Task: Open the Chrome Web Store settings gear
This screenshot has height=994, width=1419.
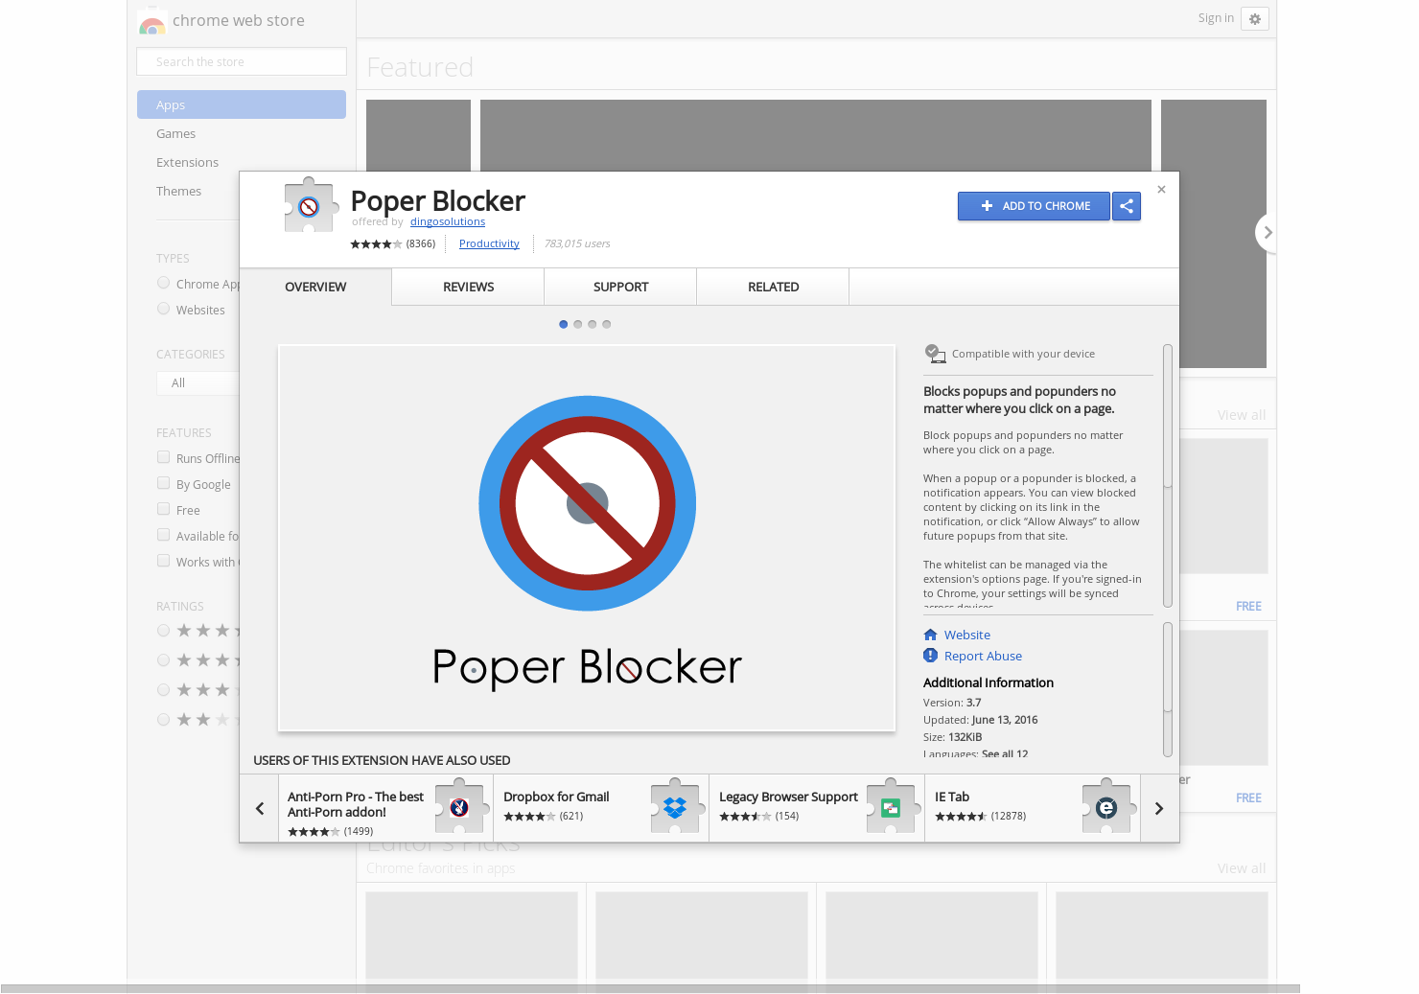Action: tap(1254, 18)
